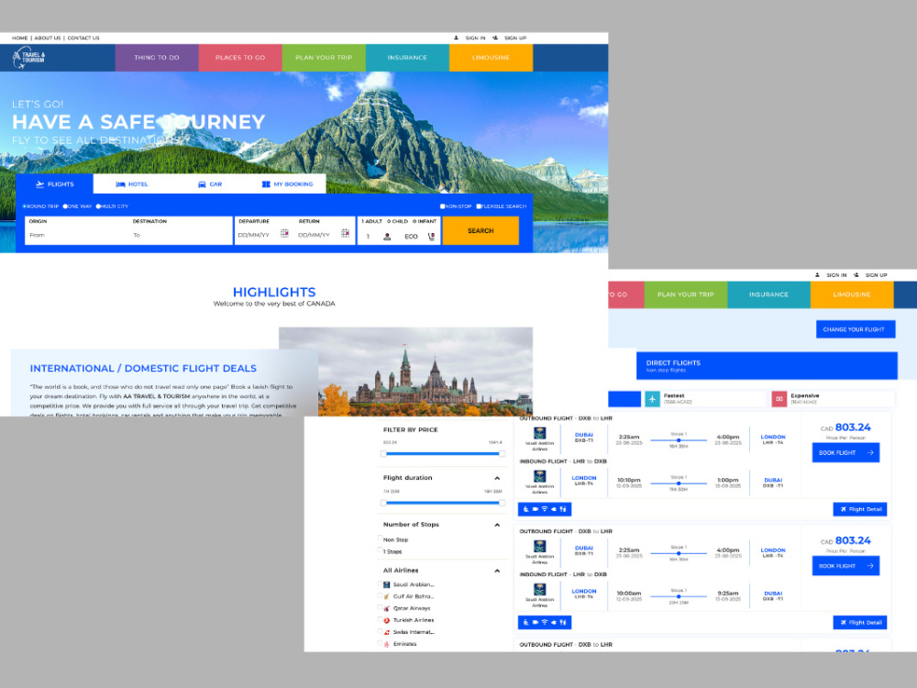Enable the Flexible Search checkbox
The image size is (917, 688).
click(479, 206)
